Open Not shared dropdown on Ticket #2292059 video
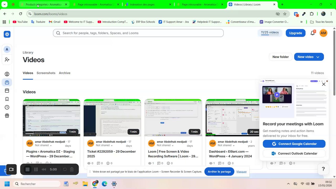The height and width of the screenshot is (189, 336). point(104,145)
